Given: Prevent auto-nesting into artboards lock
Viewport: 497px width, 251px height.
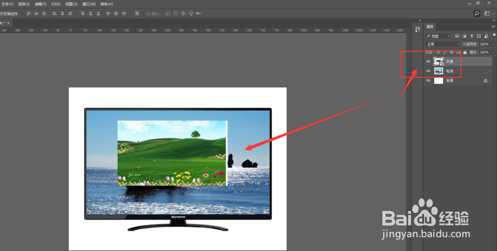Looking at the screenshot, I should [x=458, y=52].
